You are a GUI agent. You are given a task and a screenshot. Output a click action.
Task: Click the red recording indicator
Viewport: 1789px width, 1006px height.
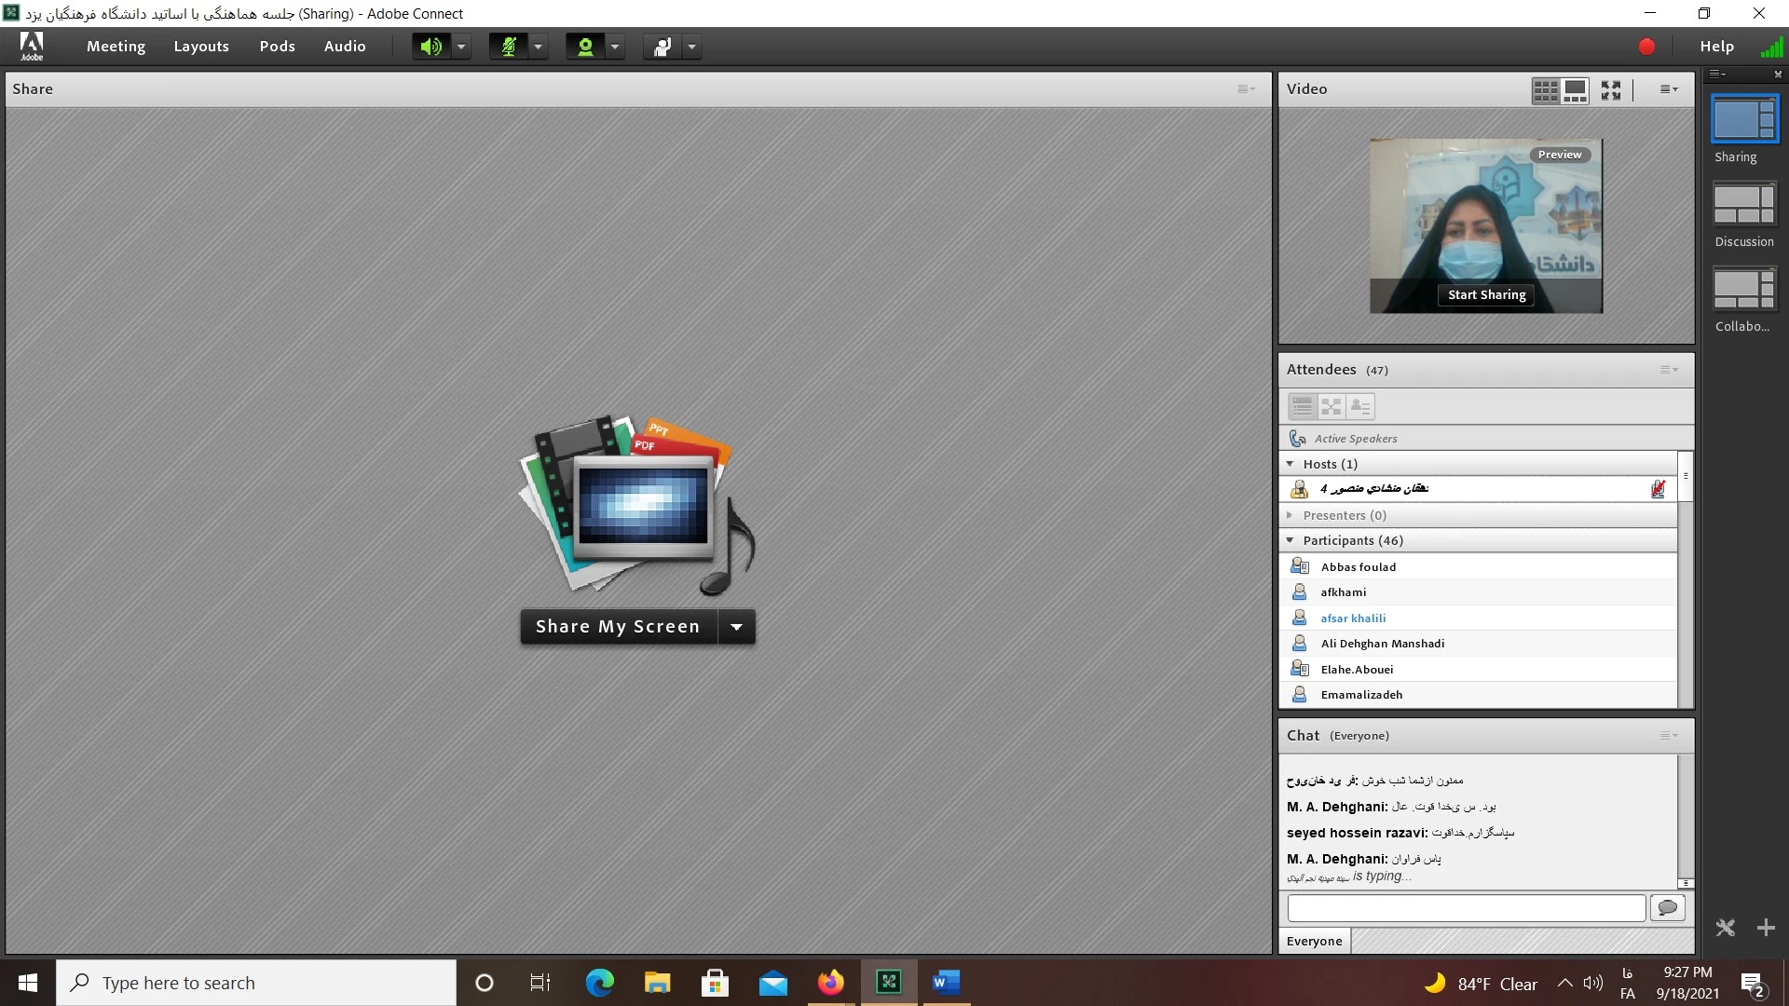pyautogui.click(x=1646, y=47)
